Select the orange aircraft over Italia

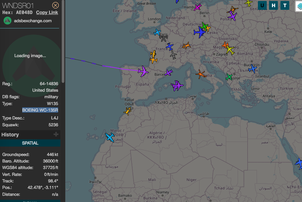200,74
